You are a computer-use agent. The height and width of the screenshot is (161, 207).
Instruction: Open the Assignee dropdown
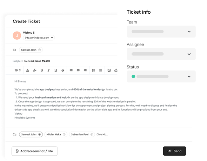tap(161, 54)
